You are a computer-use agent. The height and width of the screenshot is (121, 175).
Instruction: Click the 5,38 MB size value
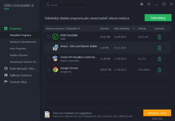pyautogui.click(x=104, y=48)
